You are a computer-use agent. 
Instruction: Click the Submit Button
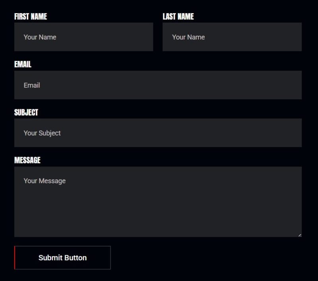(x=62, y=258)
